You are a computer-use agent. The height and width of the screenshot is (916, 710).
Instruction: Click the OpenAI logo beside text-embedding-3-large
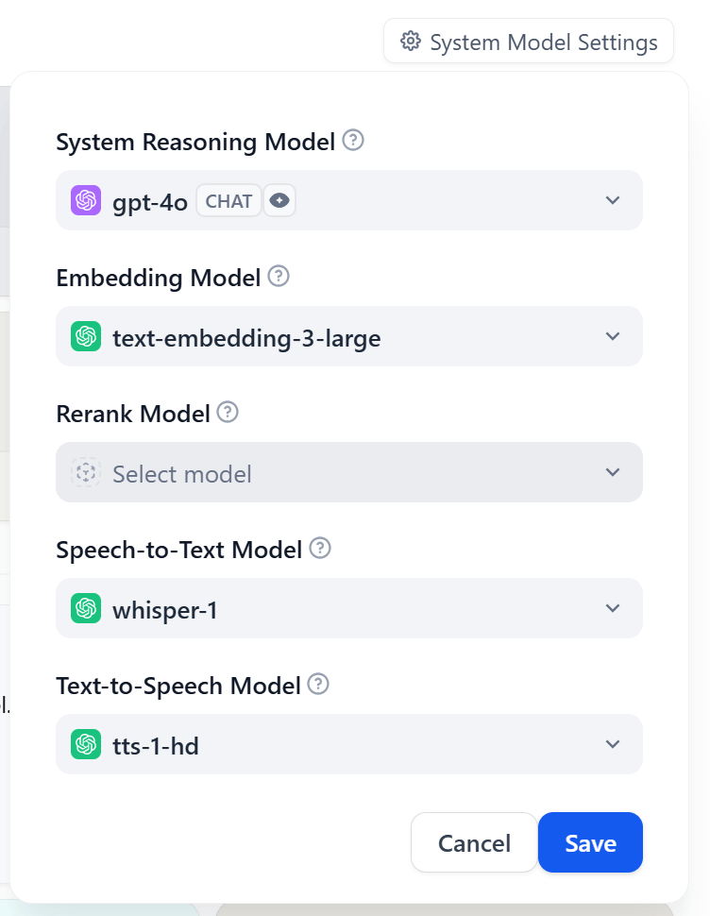click(86, 336)
